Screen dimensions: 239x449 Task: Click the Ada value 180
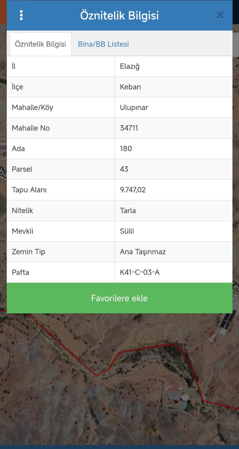pyautogui.click(x=126, y=149)
